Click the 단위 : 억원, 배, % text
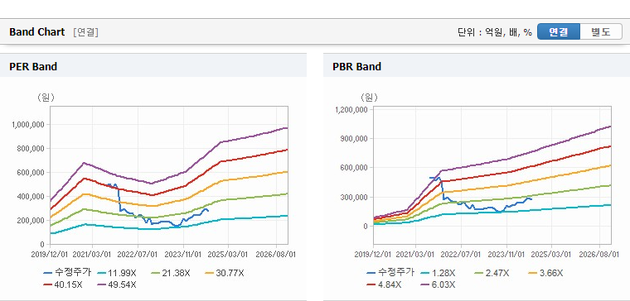 click(495, 32)
